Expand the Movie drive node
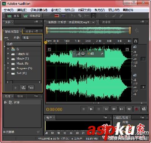The height and width of the screenshot is (143, 151). point(8,58)
